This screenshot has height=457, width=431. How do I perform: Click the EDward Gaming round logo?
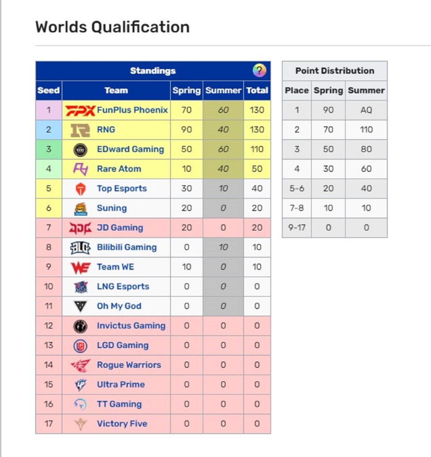pyautogui.click(x=80, y=150)
